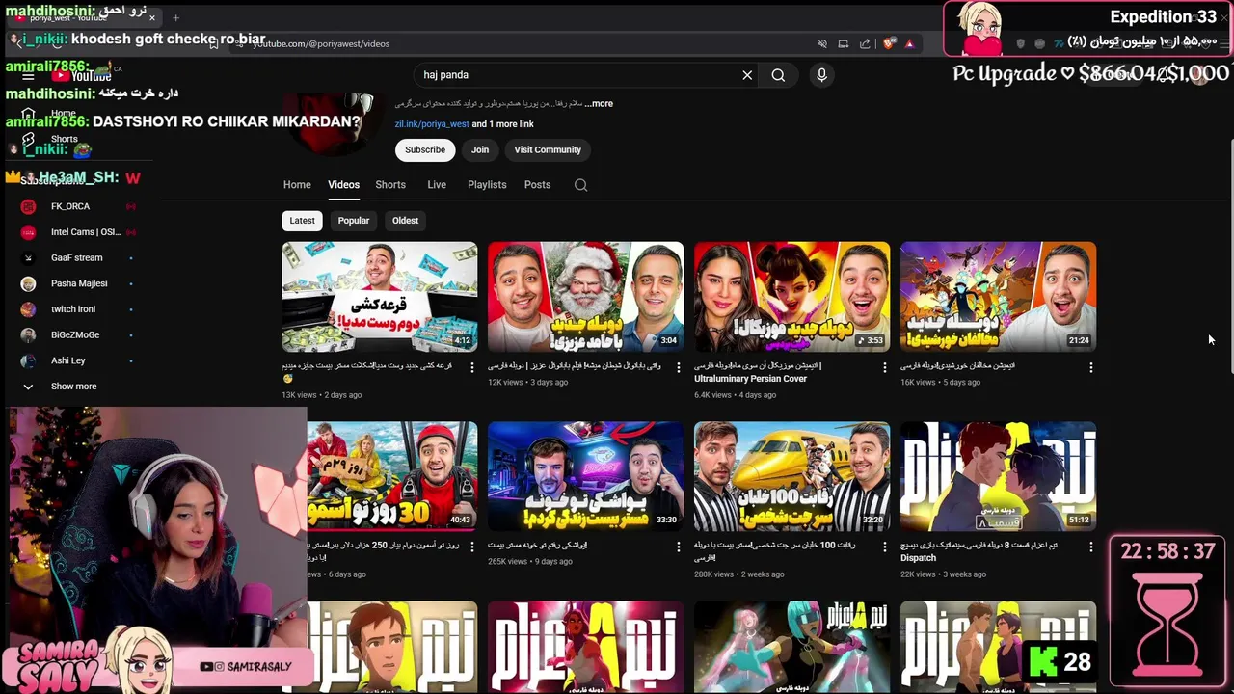Viewport: 1234px width, 694px height.
Task: Select the Oldest filter chip
Action: tap(405, 221)
